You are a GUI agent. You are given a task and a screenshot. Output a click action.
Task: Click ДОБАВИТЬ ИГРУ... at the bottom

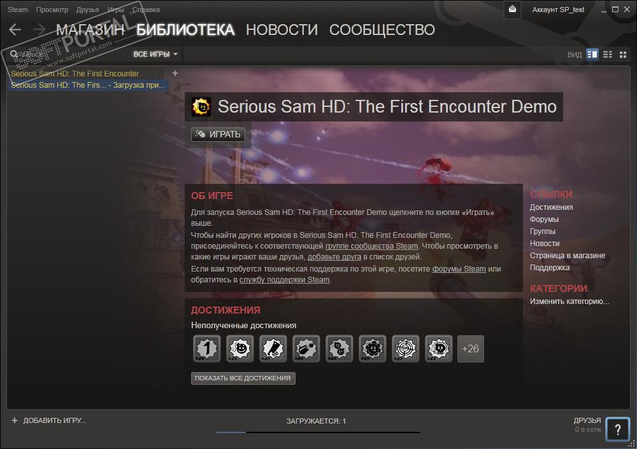pyautogui.click(x=54, y=420)
